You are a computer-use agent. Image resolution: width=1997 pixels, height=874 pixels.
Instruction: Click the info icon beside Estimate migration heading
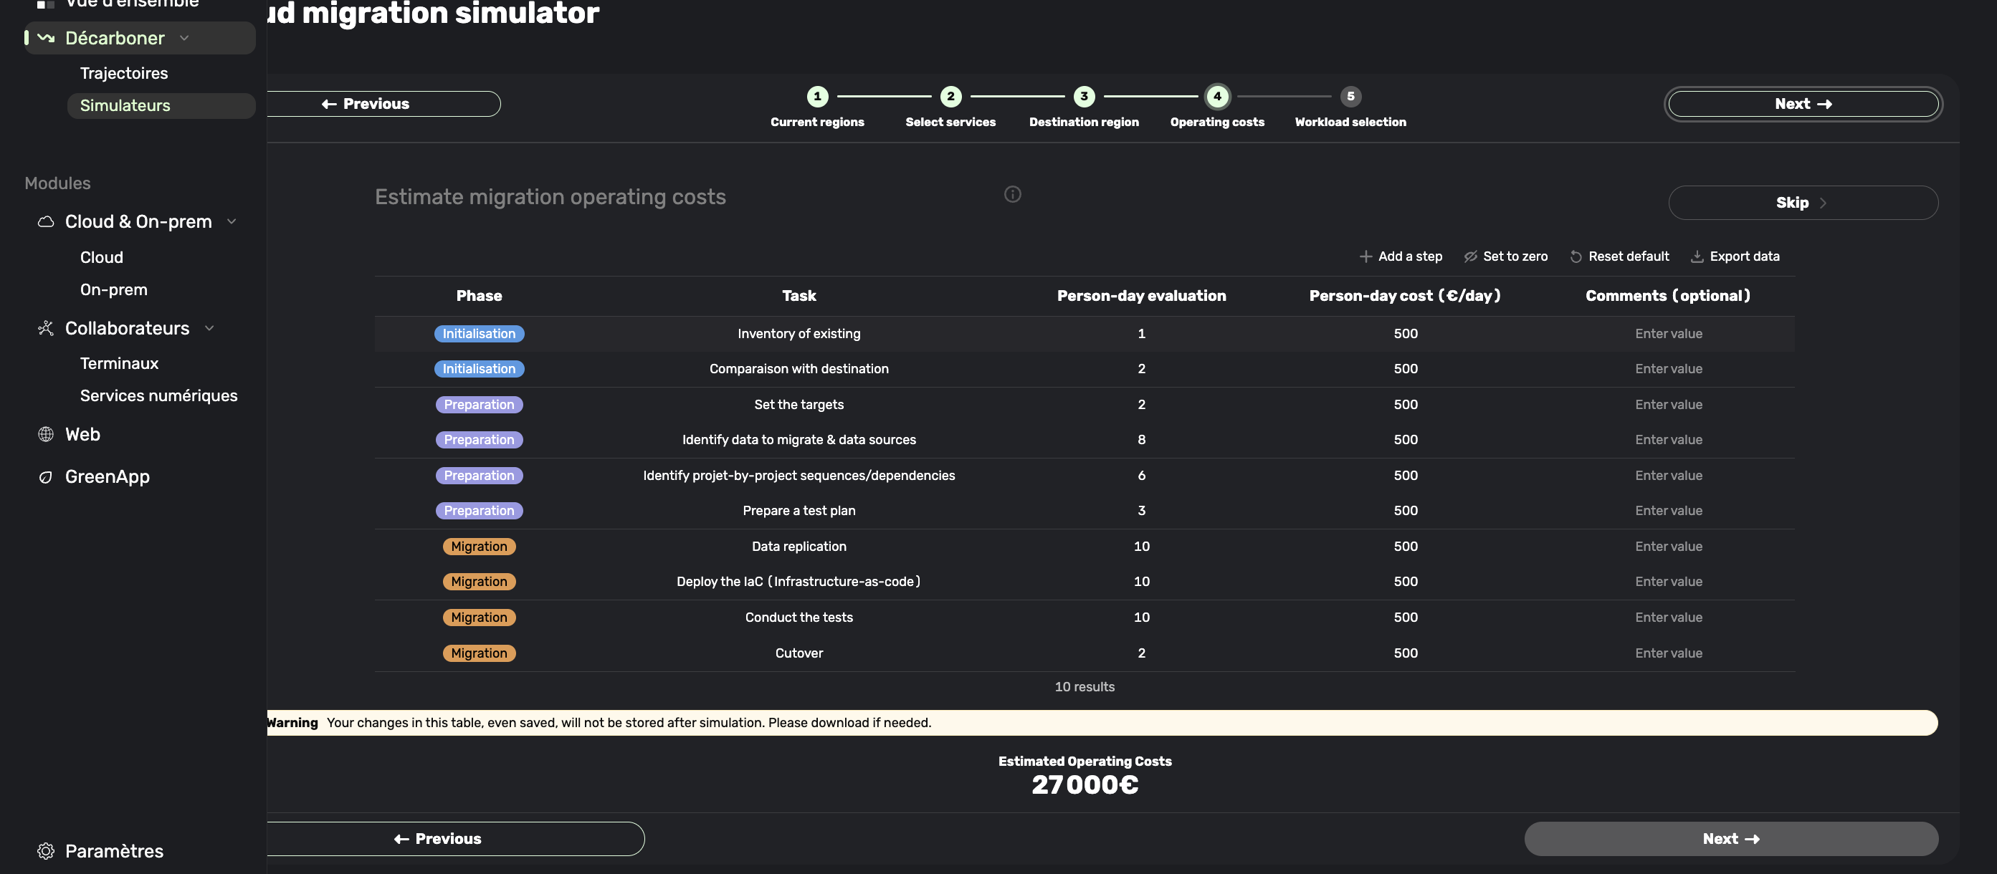pos(1012,194)
